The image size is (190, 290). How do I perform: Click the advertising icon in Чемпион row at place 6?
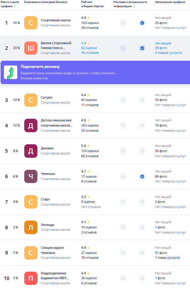123,177
